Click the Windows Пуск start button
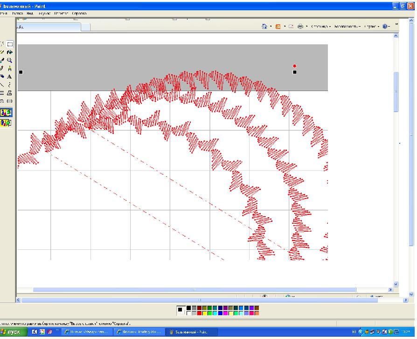Screen dimensions: 417x339 (13, 332)
